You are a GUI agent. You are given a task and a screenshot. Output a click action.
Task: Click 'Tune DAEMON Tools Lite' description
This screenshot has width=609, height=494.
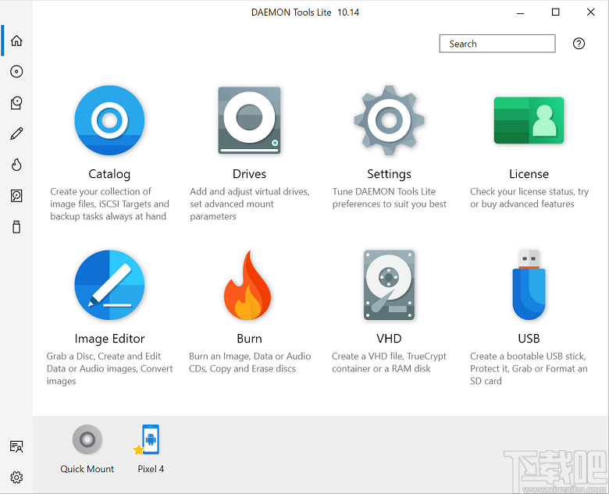pyautogui.click(x=389, y=197)
